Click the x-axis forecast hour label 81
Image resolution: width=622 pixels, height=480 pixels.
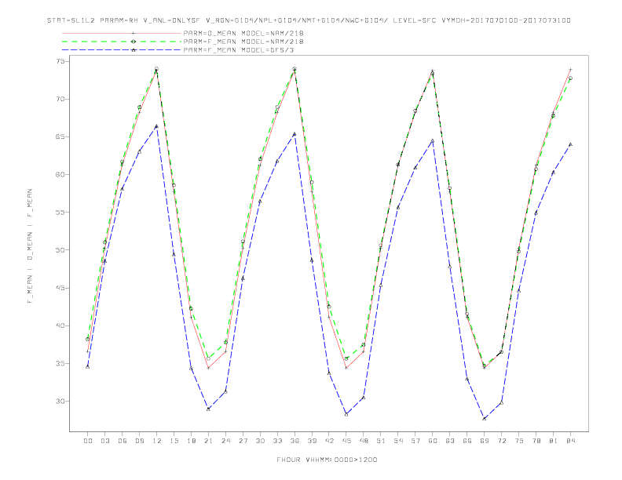[x=554, y=441]
